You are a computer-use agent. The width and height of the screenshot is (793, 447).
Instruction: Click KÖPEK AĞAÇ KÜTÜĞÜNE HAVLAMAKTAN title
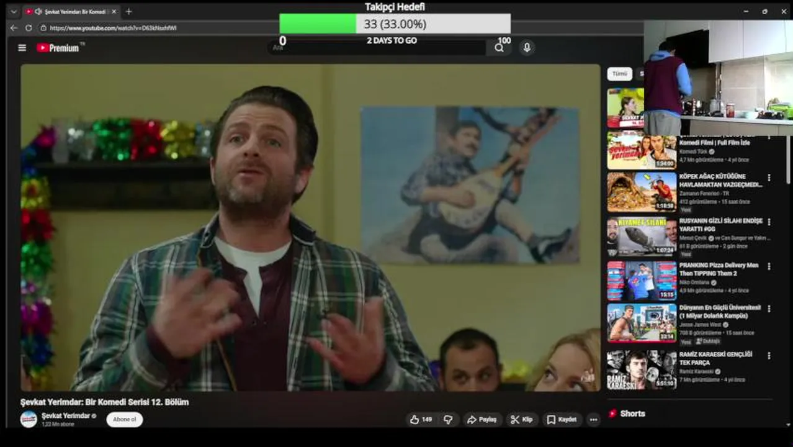tap(720, 180)
